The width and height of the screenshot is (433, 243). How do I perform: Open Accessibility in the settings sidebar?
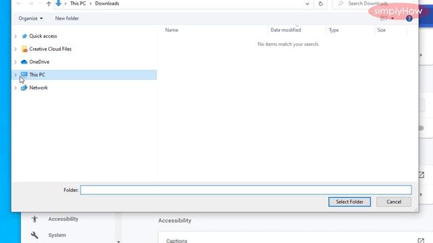click(x=63, y=219)
